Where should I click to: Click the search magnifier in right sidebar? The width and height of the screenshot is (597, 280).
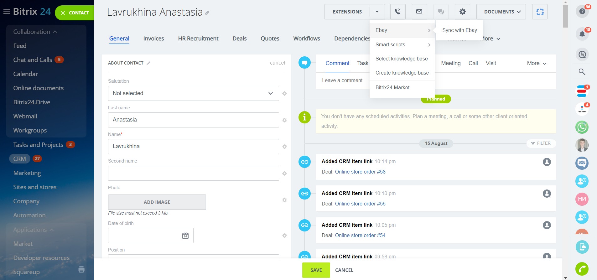click(582, 72)
